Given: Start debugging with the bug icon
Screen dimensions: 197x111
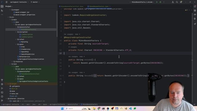Looking at the screenshot, I should (160, 2).
